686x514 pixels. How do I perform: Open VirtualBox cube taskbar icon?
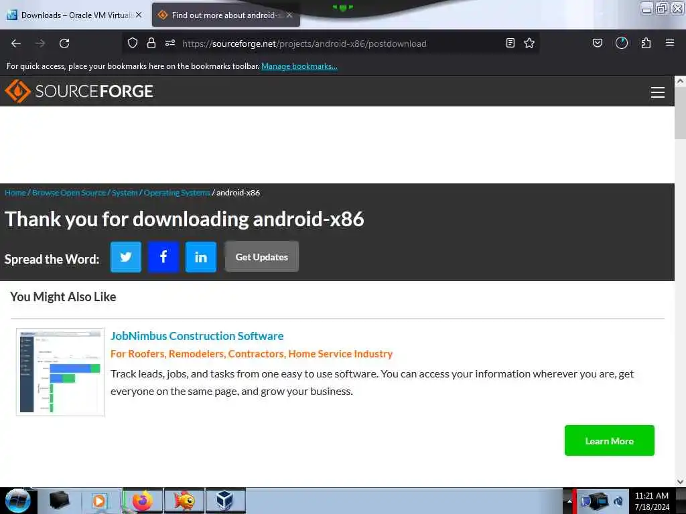225,501
